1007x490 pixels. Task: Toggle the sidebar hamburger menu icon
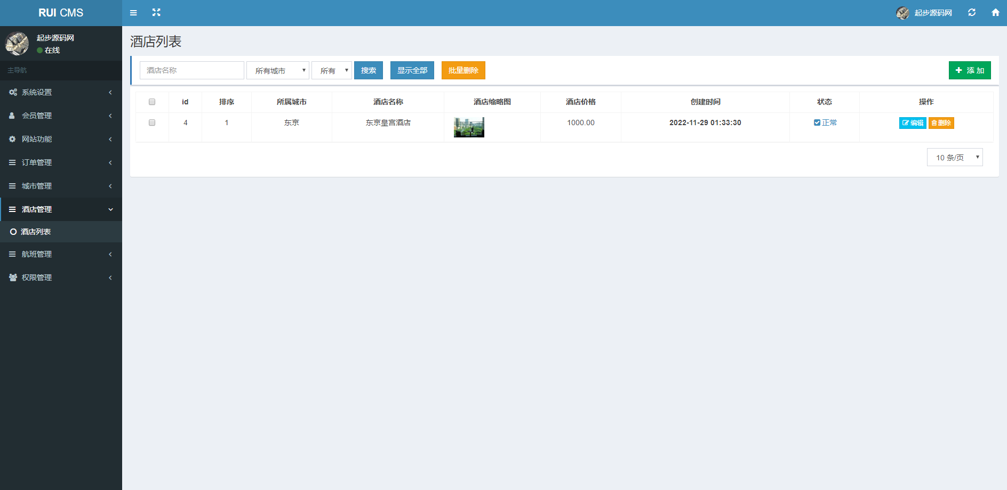click(133, 13)
